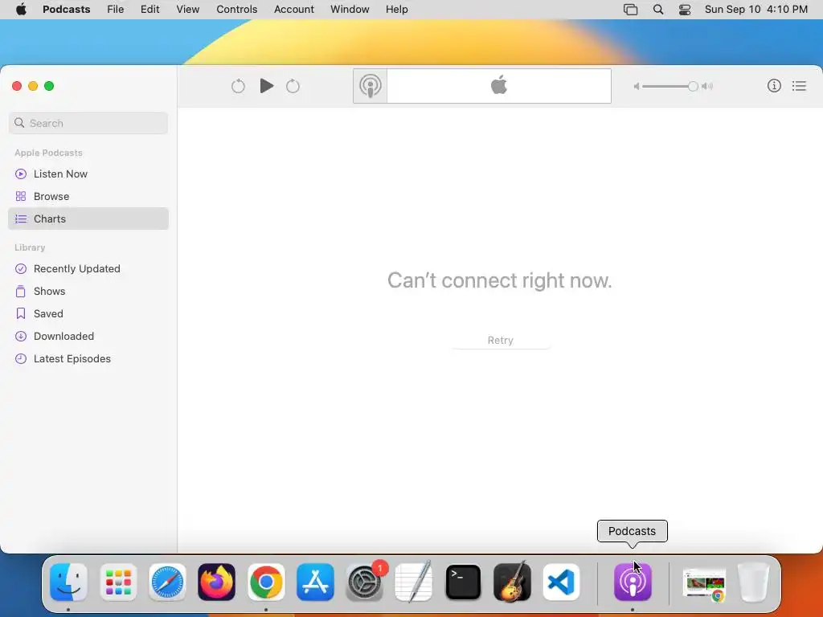
Task: Close the Podcasts window with red button
Action: 17,86
